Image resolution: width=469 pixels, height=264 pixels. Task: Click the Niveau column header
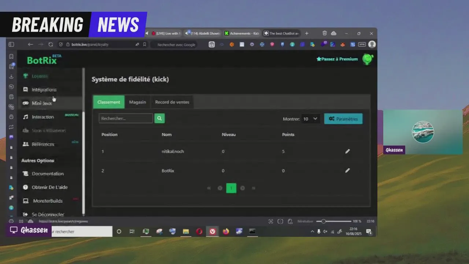pyautogui.click(x=229, y=135)
